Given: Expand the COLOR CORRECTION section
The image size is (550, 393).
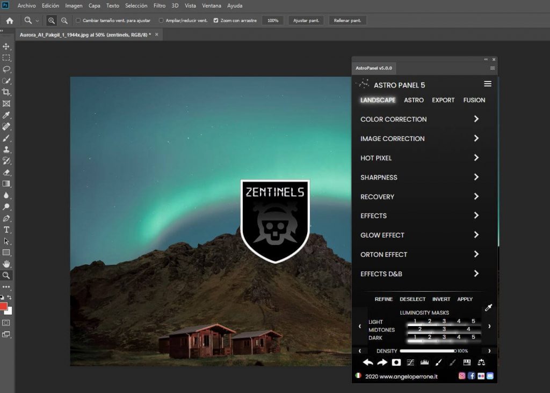Looking at the screenshot, I should coord(476,119).
